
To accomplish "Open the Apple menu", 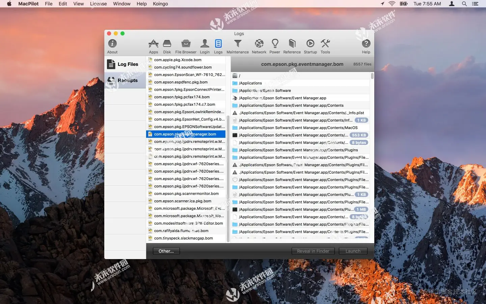I will point(9,4).
